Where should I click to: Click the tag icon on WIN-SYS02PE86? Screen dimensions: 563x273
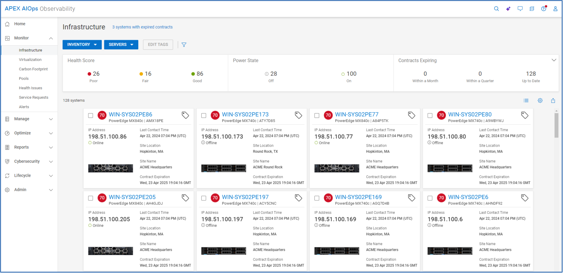pos(185,115)
